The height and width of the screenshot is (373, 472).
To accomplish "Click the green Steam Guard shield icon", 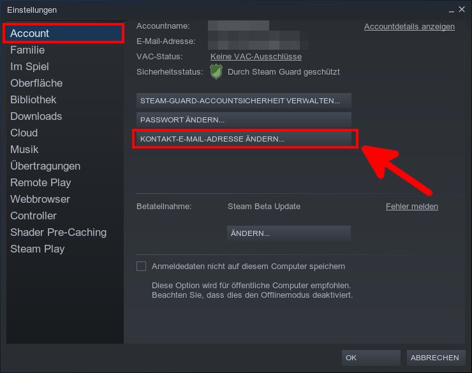I will (x=216, y=72).
